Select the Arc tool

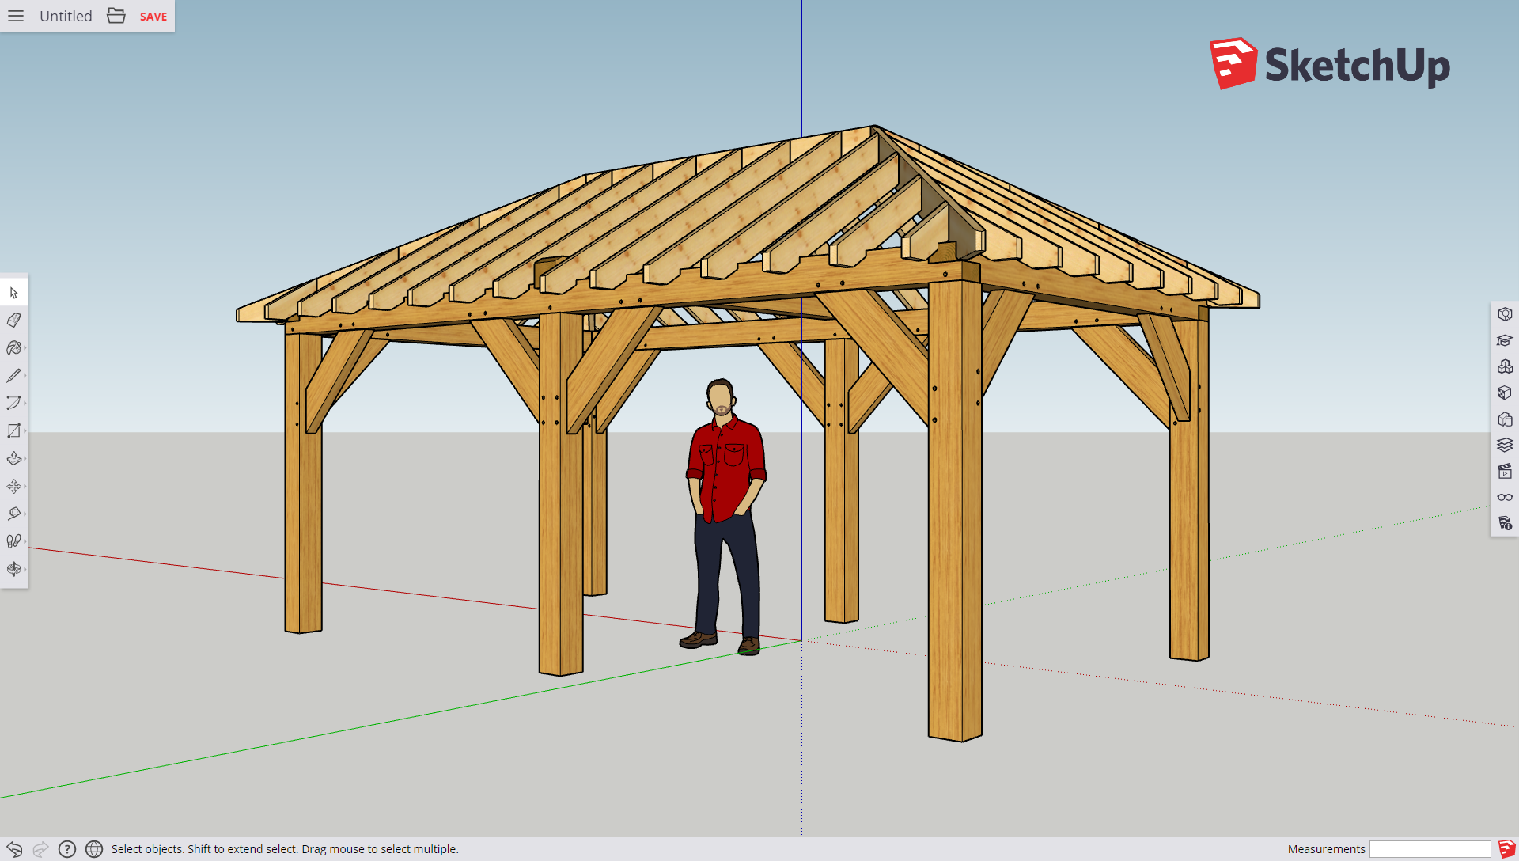coord(13,403)
